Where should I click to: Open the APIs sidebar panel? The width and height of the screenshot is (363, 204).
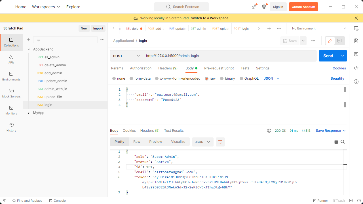pyautogui.click(x=11, y=59)
